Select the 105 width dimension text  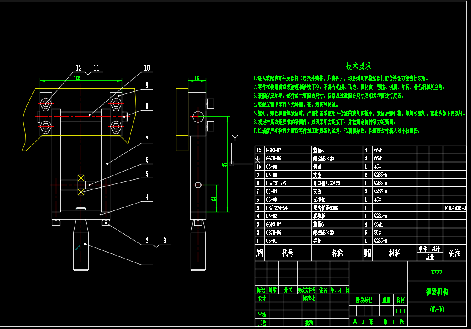pyautogui.click(x=77, y=78)
